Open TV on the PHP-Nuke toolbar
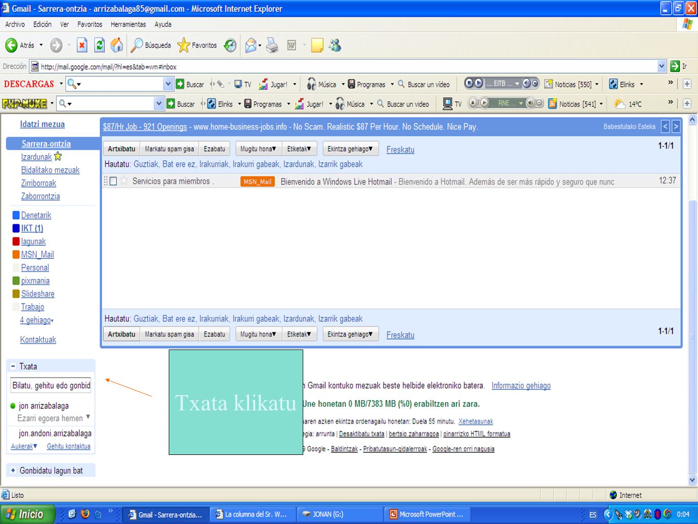The width and height of the screenshot is (698, 524). [x=452, y=104]
